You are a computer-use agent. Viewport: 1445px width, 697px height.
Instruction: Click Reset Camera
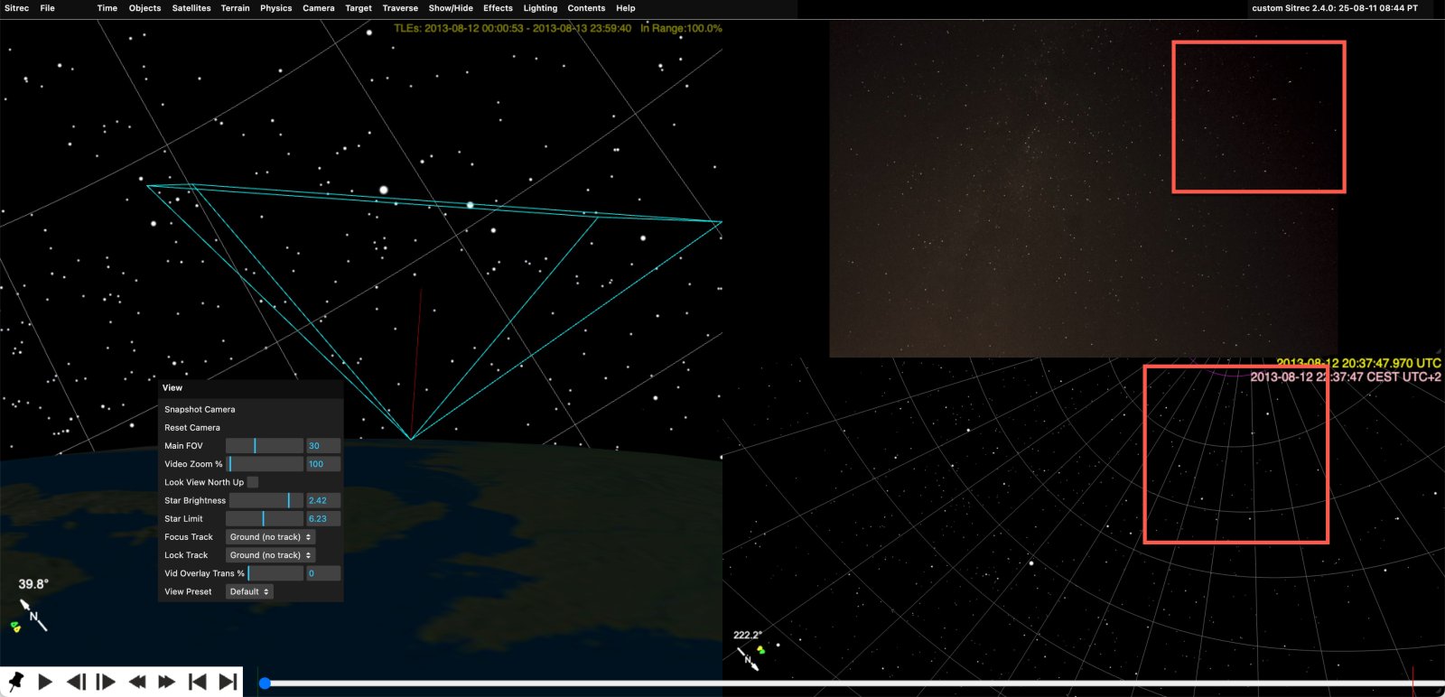pos(192,428)
